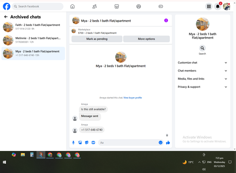236x173 pixels.
Task: Click the $700 listing title text
Action: (x=97, y=33)
